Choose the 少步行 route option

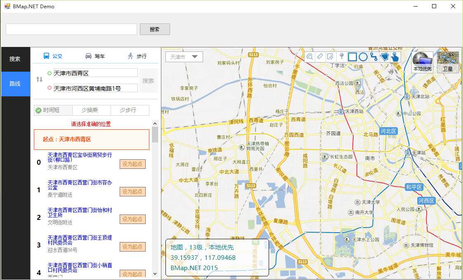(x=130, y=110)
